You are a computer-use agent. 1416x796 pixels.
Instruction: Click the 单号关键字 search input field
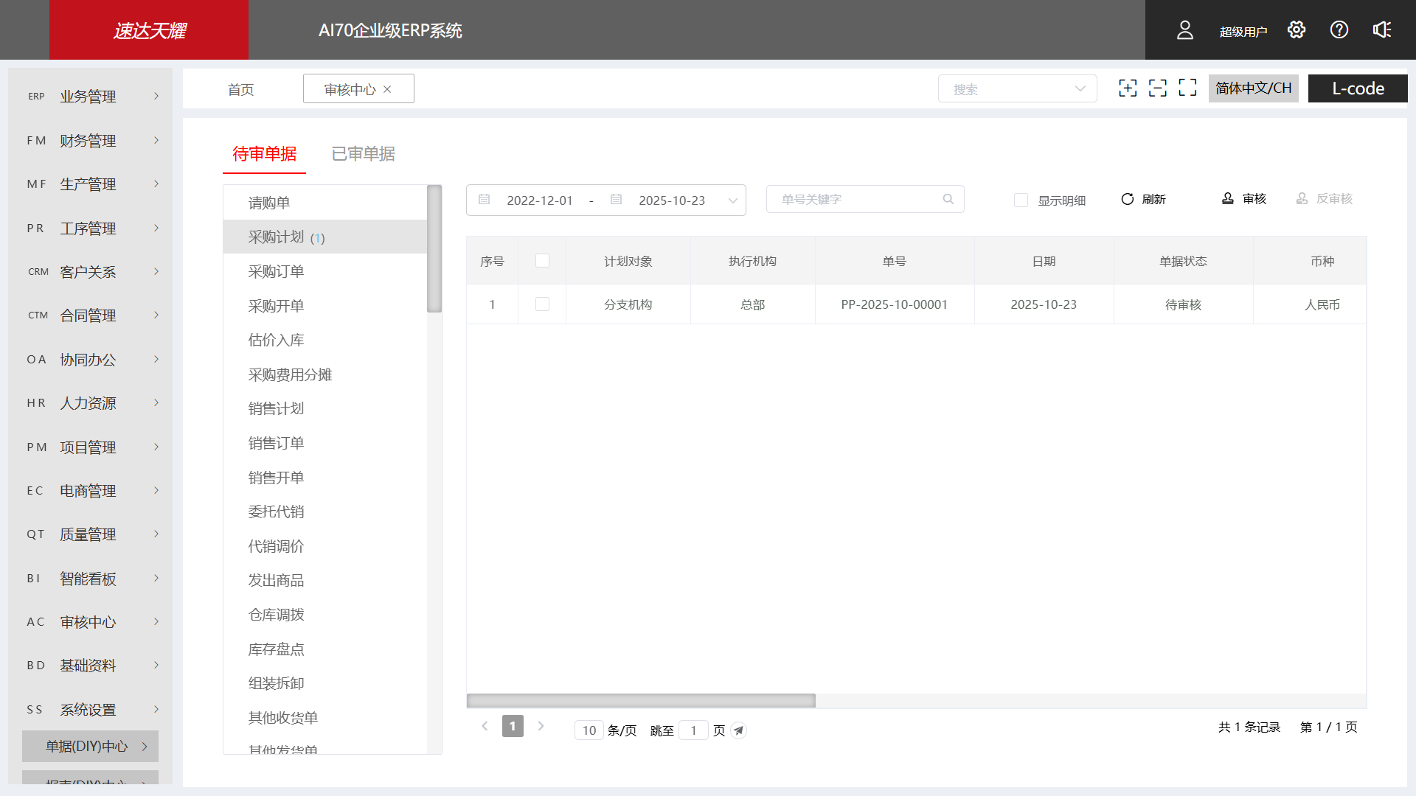(x=848, y=199)
